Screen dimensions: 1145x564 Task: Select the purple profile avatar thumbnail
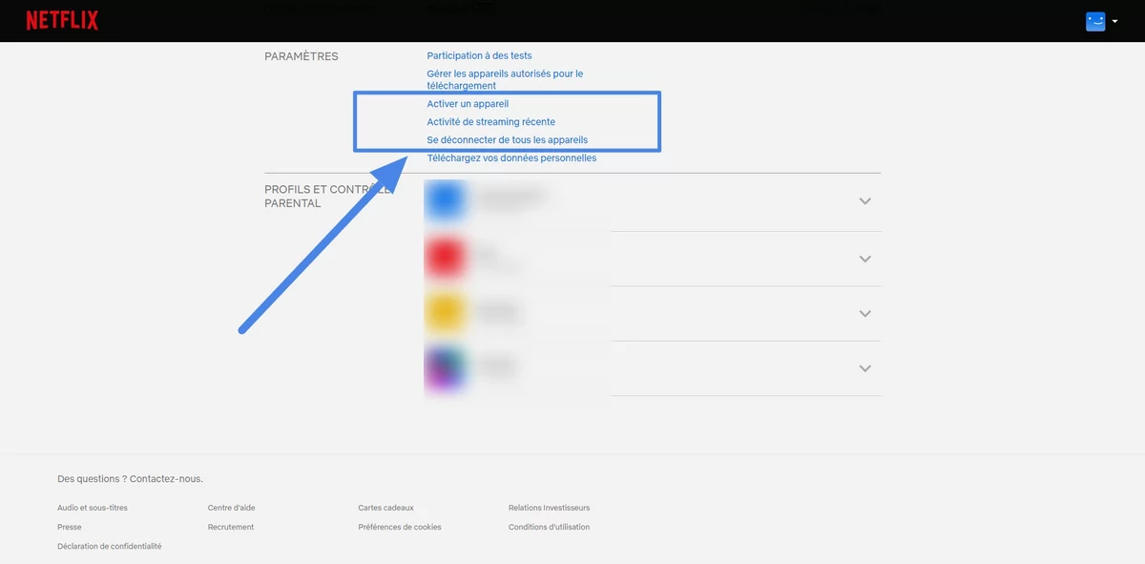point(445,368)
